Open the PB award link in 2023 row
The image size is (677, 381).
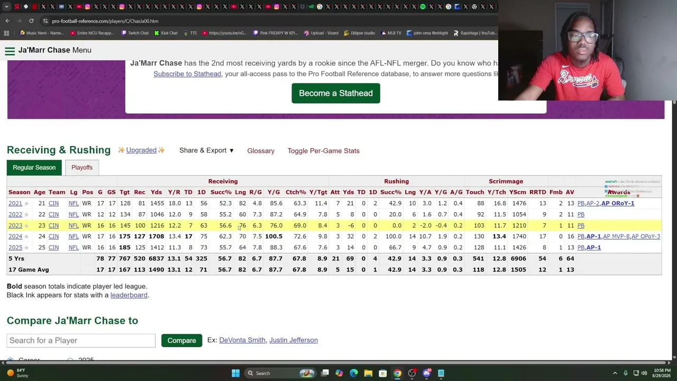point(581,225)
